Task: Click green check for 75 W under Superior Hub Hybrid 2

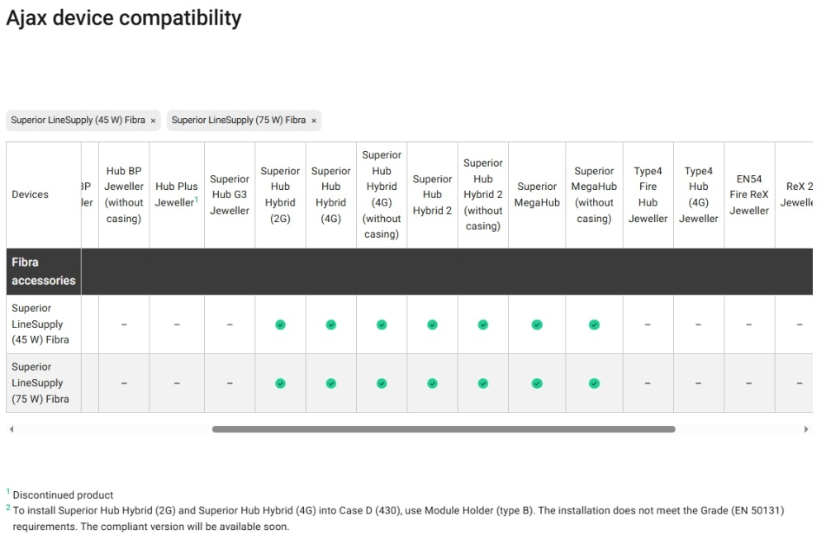Action: tap(432, 383)
